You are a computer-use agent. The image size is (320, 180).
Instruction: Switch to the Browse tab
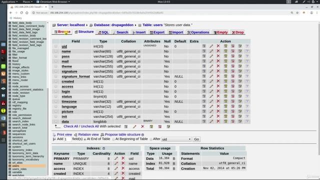click(62, 32)
